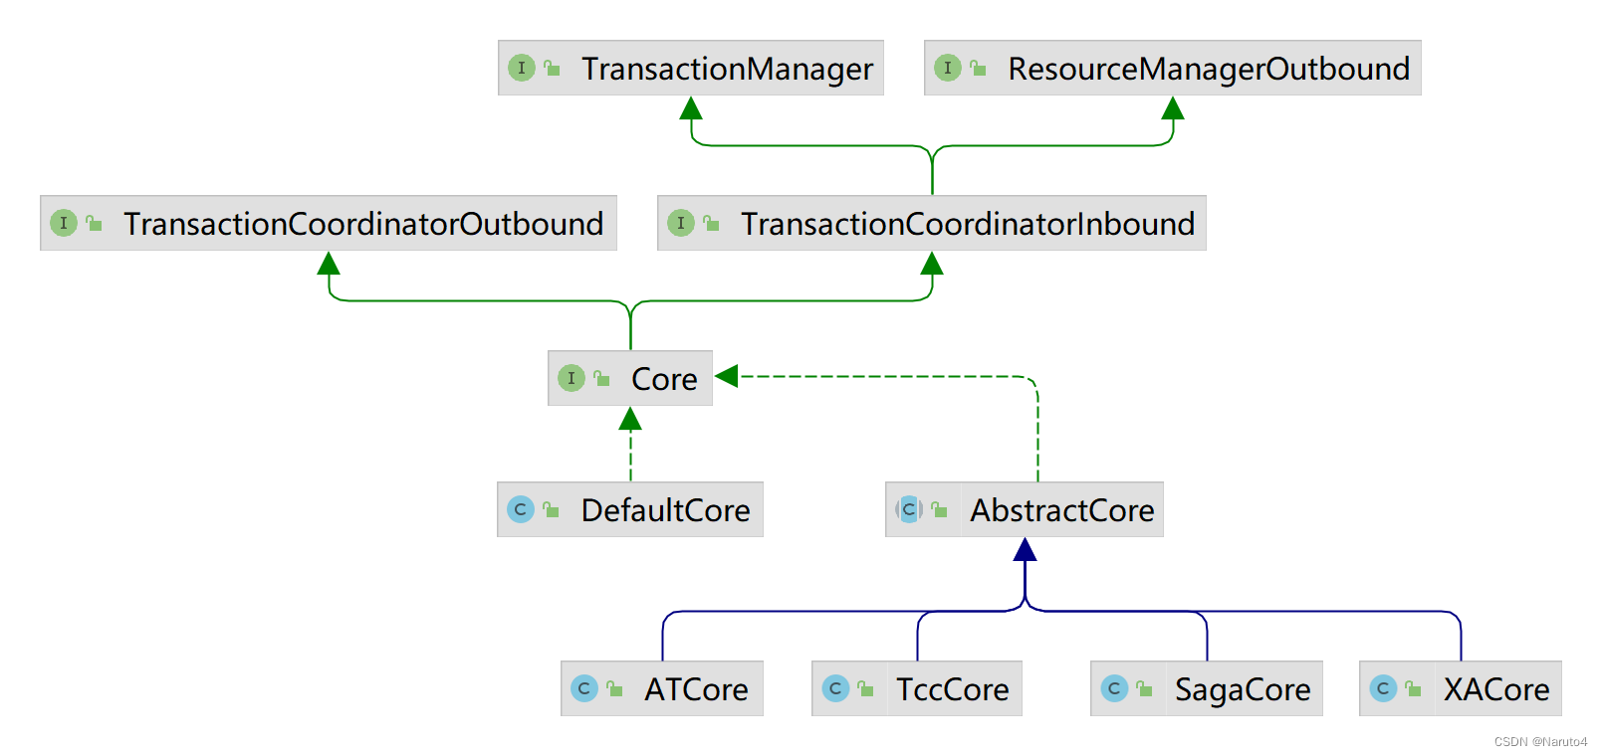The height and width of the screenshot is (756, 1603).
Task: Click the interface icon on TransactionCoordinatorInbound
Action: (681, 223)
